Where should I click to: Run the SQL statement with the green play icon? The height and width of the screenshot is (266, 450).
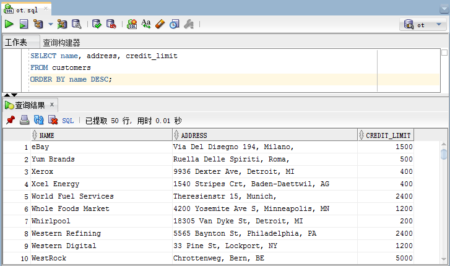(x=9, y=24)
